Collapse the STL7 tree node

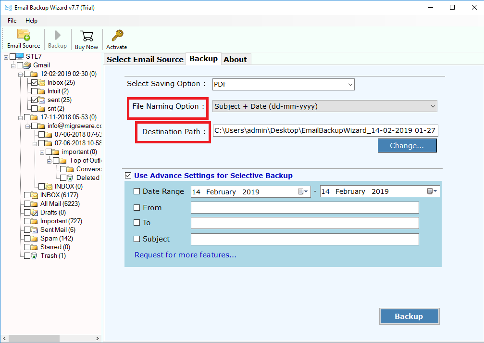pos(6,57)
